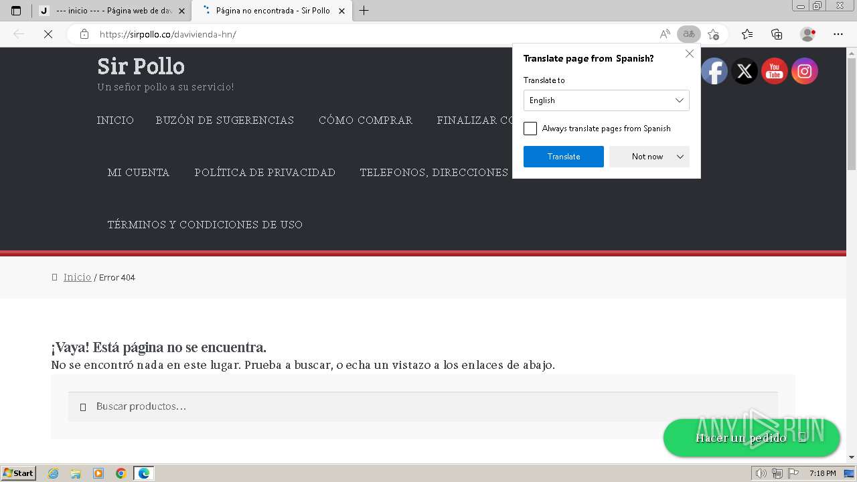The width and height of the screenshot is (857, 482).
Task: Open FINALIZAR COMPRA menu item
Action: click(x=475, y=120)
